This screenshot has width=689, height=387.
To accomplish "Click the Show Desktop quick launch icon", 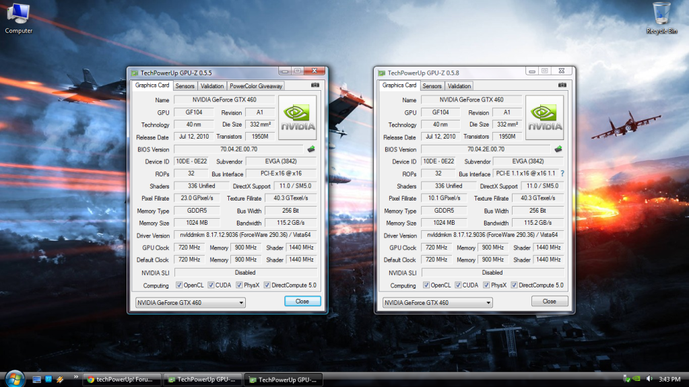I will click(36, 380).
